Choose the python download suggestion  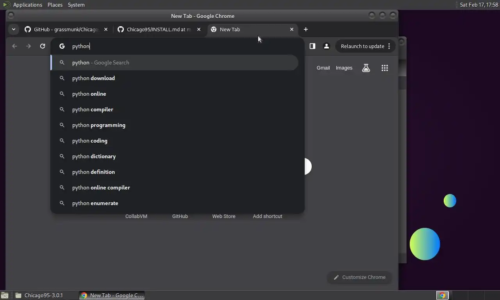click(175, 78)
